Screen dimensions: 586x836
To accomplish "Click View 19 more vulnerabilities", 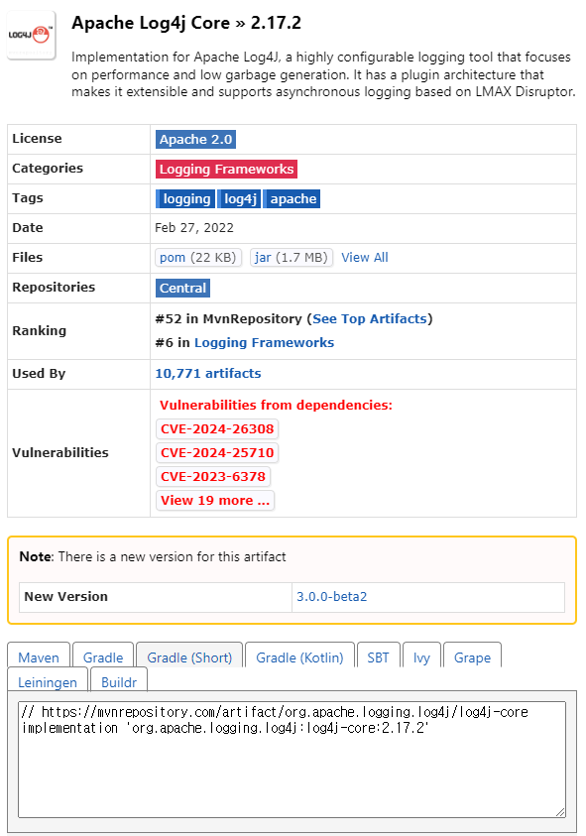I will coord(215,501).
